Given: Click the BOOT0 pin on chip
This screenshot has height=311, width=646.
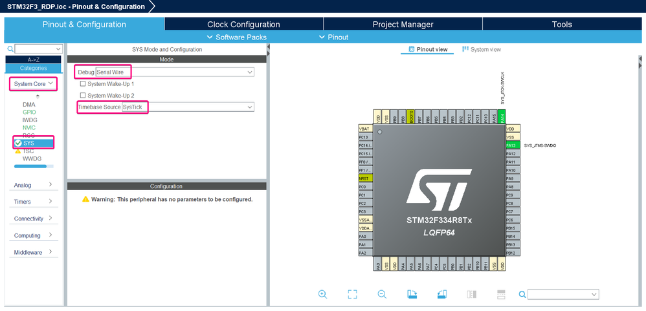Looking at the screenshot, I should [411, 116].
